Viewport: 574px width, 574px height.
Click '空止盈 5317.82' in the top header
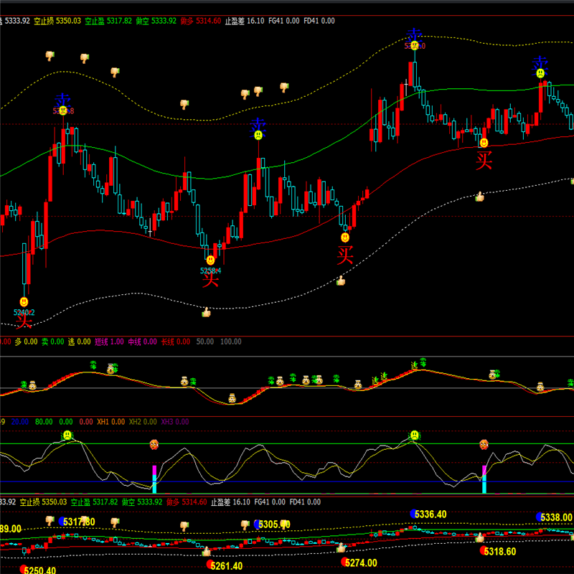click(x=108, y=21)
